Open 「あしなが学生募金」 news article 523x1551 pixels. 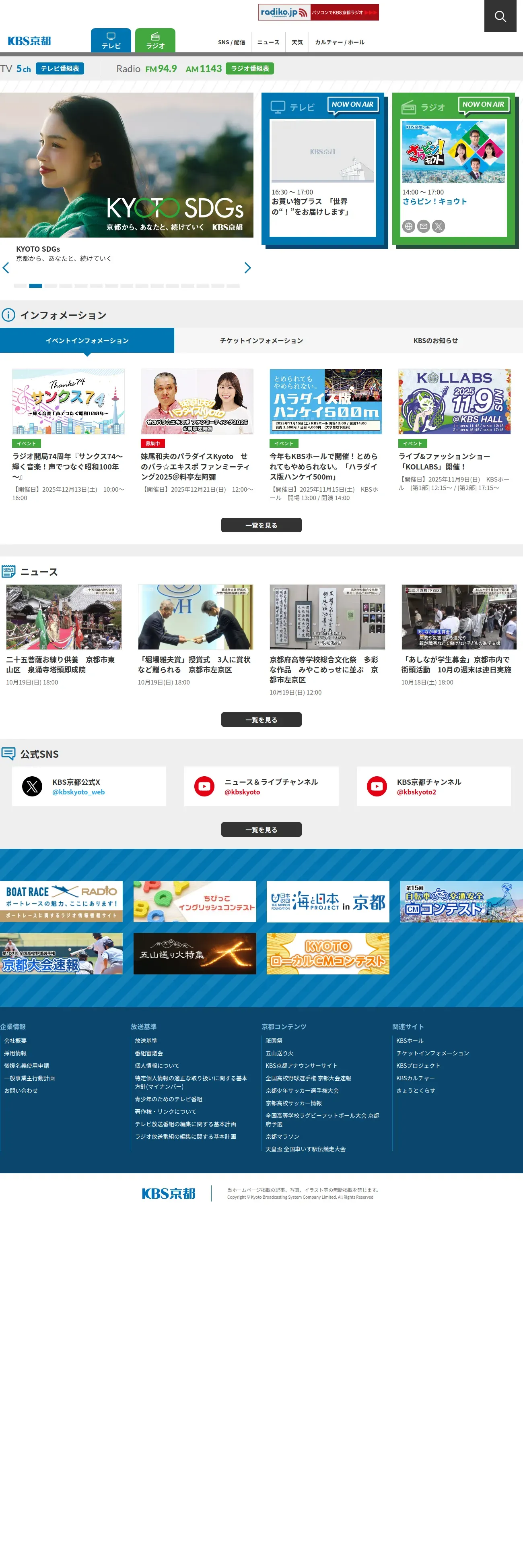pyautogui.click(x=459, y=636)
